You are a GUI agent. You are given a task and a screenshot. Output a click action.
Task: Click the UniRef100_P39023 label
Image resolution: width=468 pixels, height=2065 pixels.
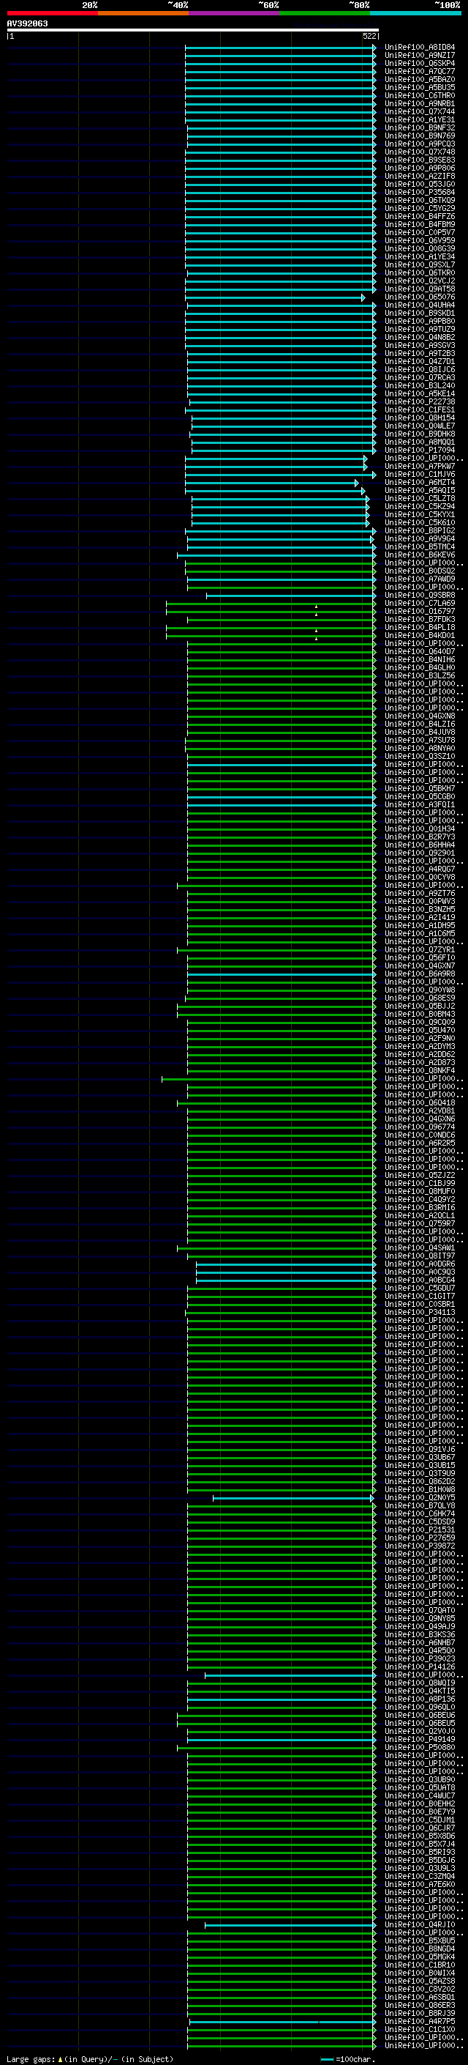[x=420, y=1658]
